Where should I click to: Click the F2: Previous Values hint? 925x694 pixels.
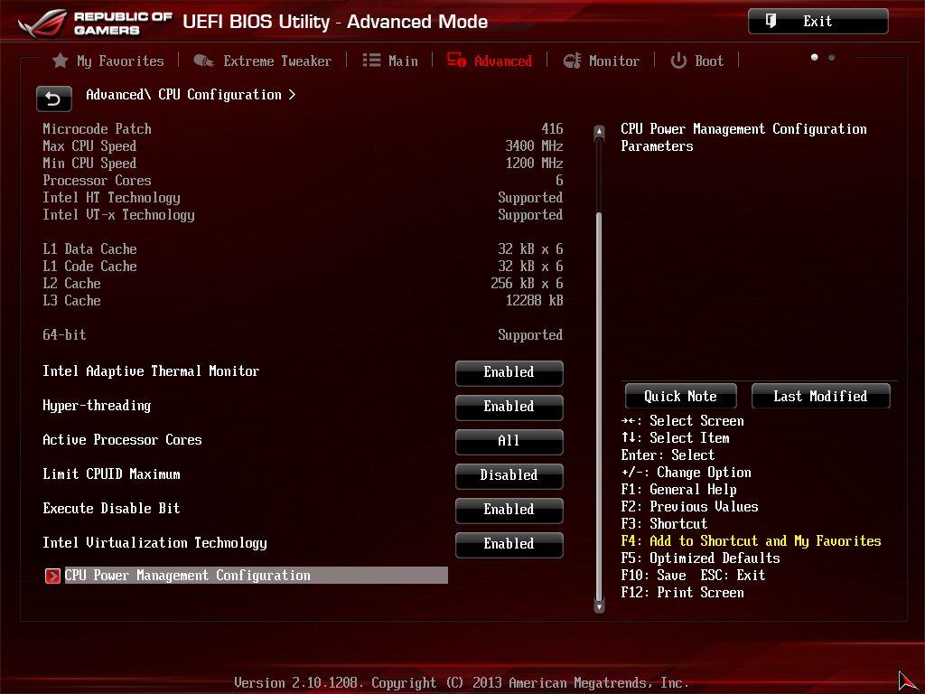tap(689, 506)
